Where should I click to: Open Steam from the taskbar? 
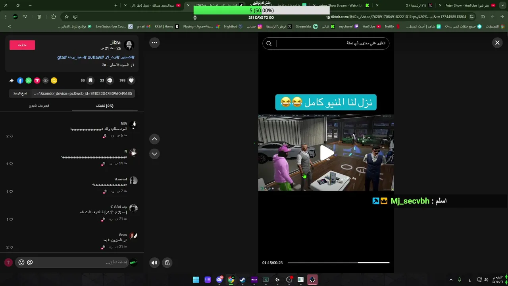point(242,280)
